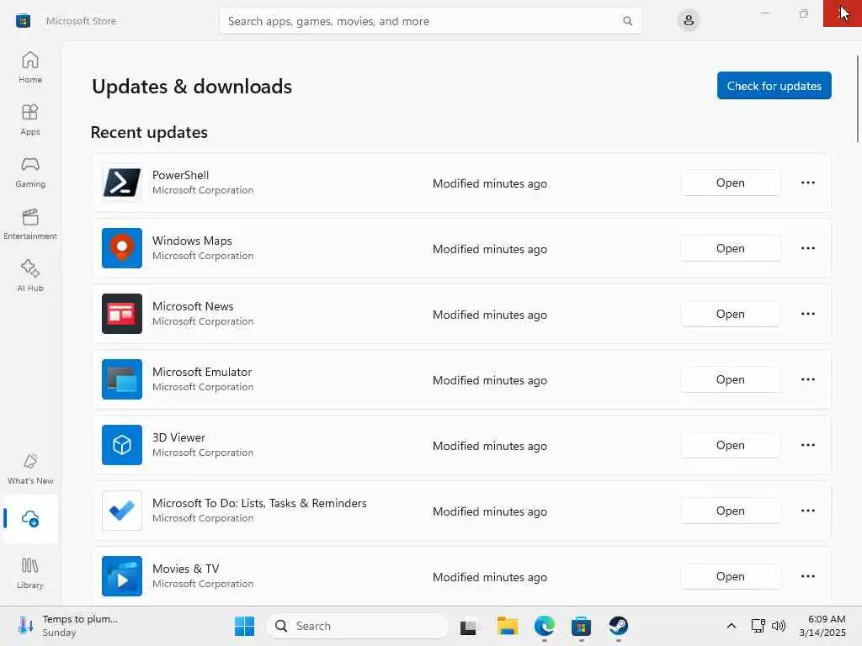
Task: Click the taskbar Search box
Action: coord(358,626)
